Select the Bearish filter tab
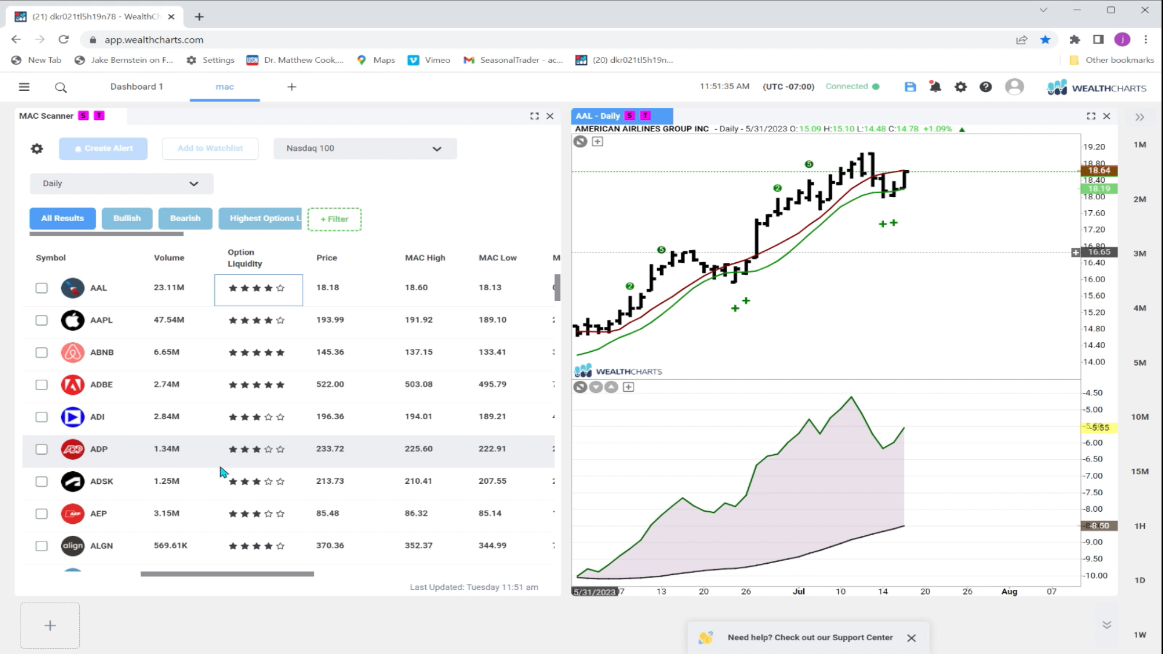Viewport: 1163px width, 654px height. [185, 219]
